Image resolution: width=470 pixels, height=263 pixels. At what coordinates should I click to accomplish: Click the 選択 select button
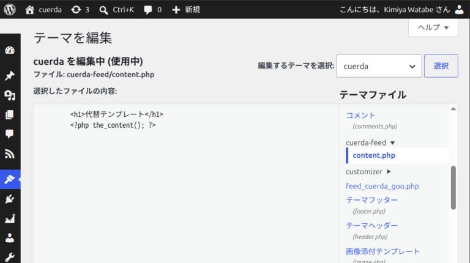pyautogui.click(x=441, y=66)
